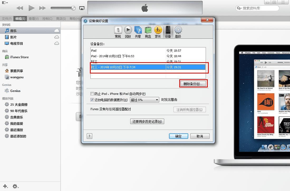The width and height of the screenshot is (290, 191).
Task: Uncheck 这台电脑的数据更改 warning option
Action: click(92, 100)
